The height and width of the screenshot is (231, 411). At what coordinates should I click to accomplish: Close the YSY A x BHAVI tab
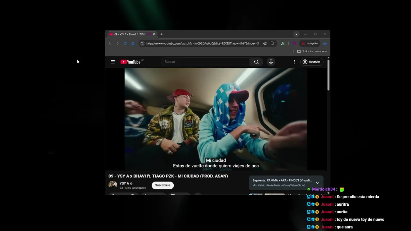coord(154,34)
